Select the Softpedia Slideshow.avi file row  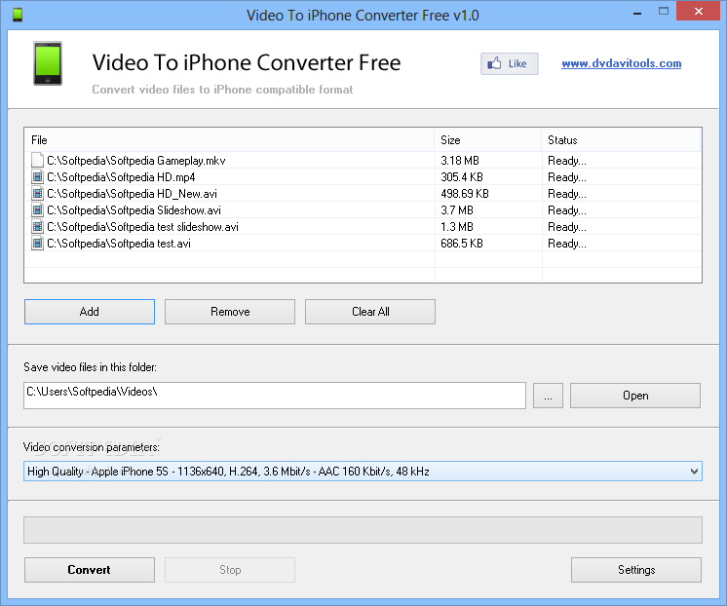pyautogui.click(x=363, y=210)
